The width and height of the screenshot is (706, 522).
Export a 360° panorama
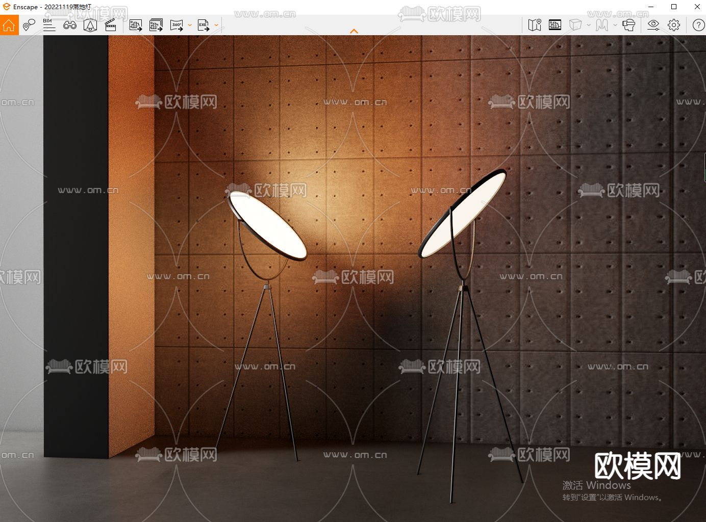(176, 25)
